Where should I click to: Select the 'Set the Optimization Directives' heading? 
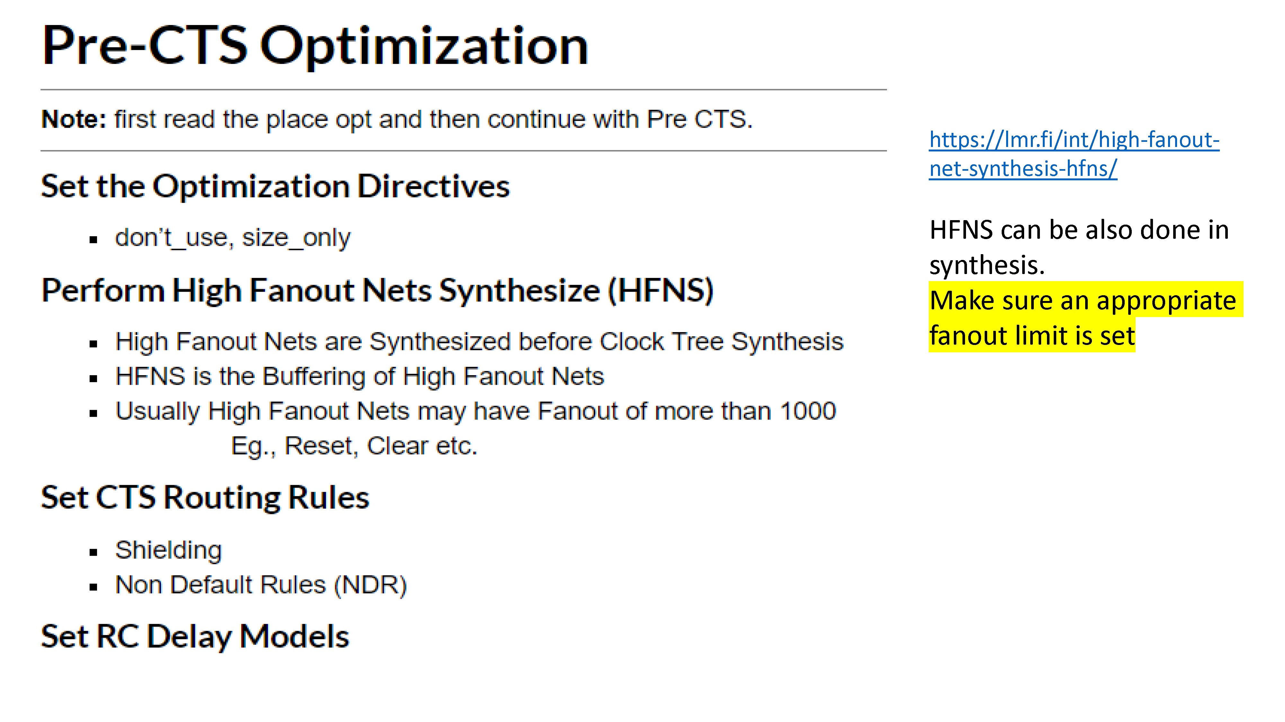point(275,187)
